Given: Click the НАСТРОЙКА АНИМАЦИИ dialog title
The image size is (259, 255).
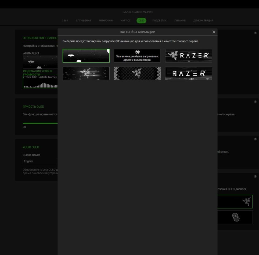Looking at the screenshot, I should (138, 32).
